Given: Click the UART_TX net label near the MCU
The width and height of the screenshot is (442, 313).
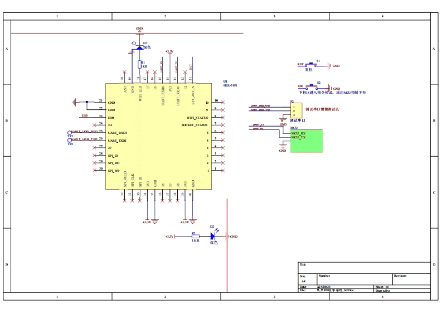Looking at the screenshot, I should (259, 124).
